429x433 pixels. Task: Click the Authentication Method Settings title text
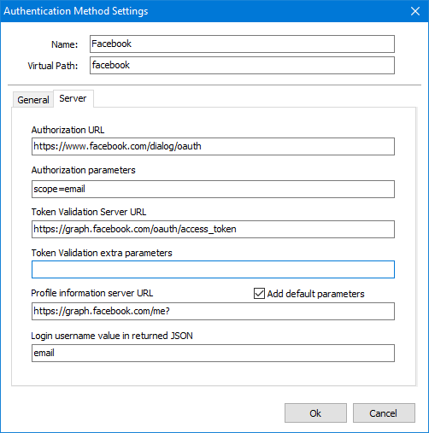pos(76,11)
